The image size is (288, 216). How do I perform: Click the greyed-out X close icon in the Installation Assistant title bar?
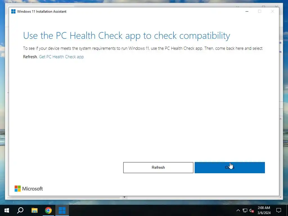click(273, 11)
